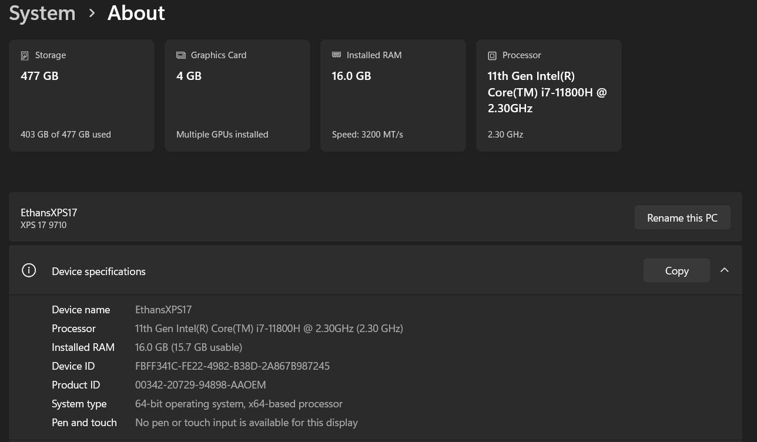Click the Processor chip icon

[x=492, y=56]
